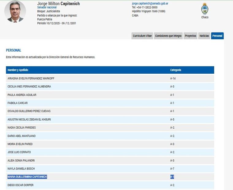Image resolution: width=233 pixels, height=190 pixels.
Task: Click the senator's profile photo
Action: tap(15, 11)
